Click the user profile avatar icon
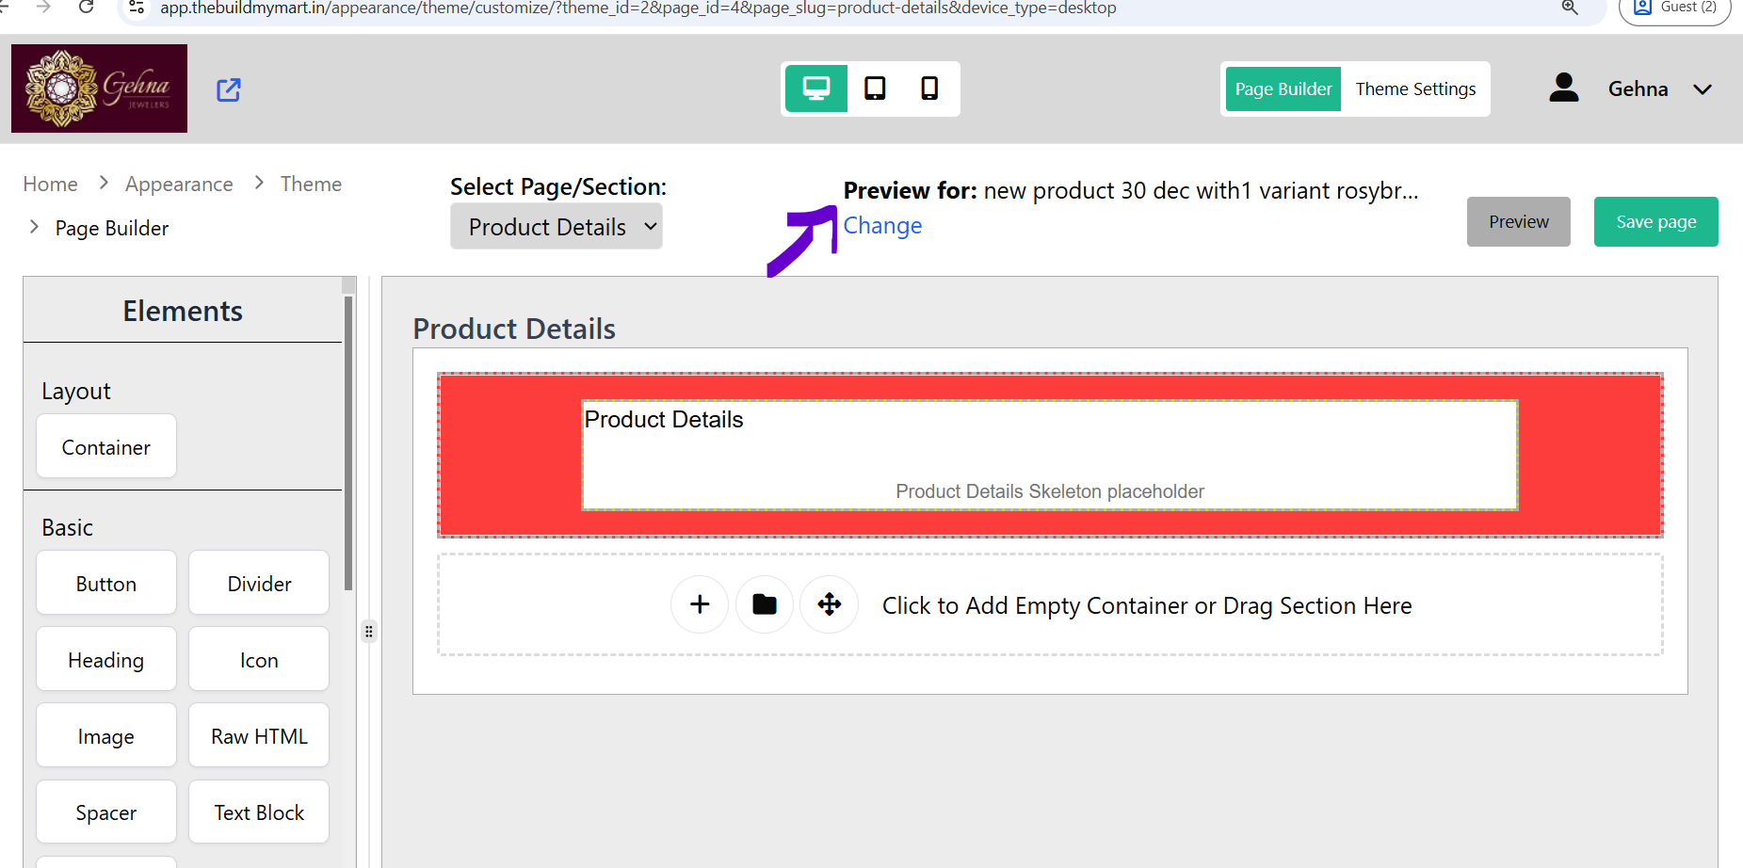 1564,88
